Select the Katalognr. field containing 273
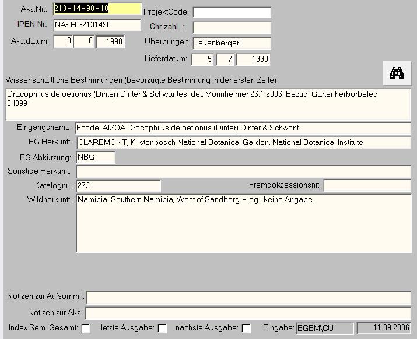 [118, 186]
